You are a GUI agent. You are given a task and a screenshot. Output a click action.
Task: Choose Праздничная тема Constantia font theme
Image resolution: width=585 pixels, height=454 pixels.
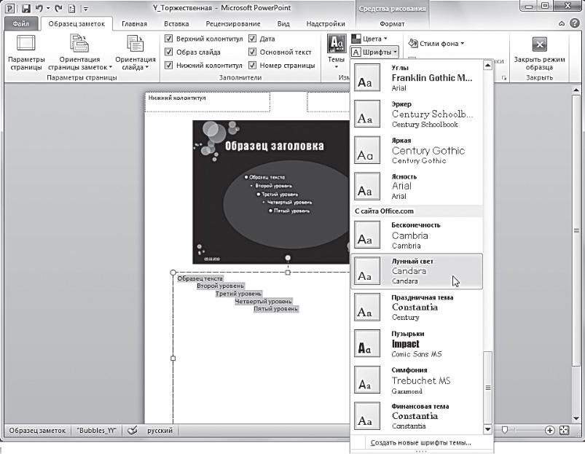click(x=417, y=308)
